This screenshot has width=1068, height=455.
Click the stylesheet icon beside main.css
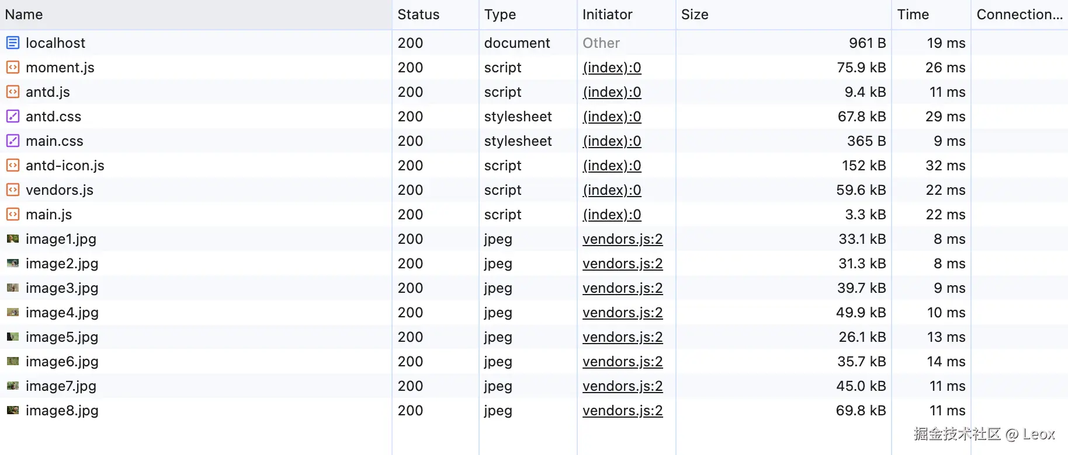coord(13,141)
